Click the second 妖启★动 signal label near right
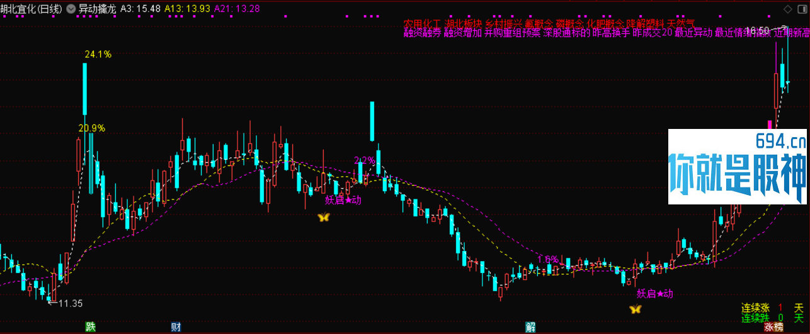The height and width of the screenshot is (334, 810). pos(655,293)
